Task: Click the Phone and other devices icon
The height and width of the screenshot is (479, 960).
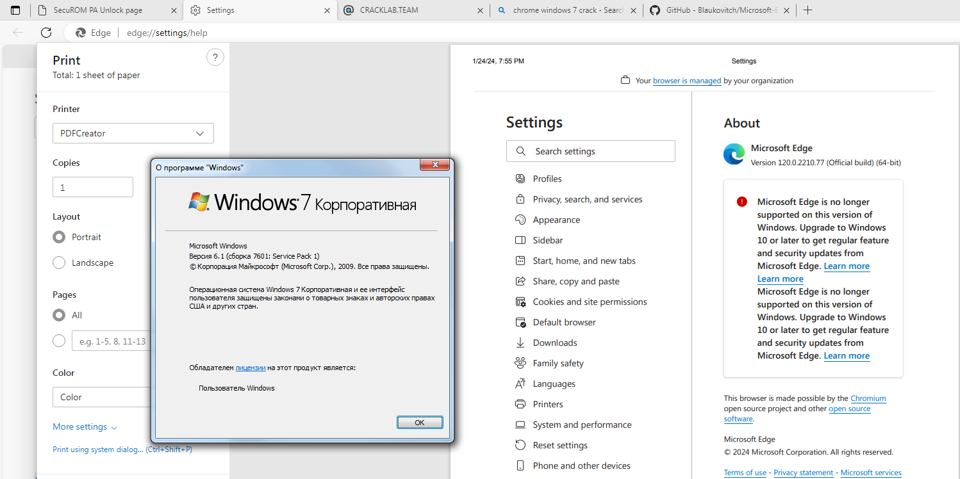Action: pos(520,466)
